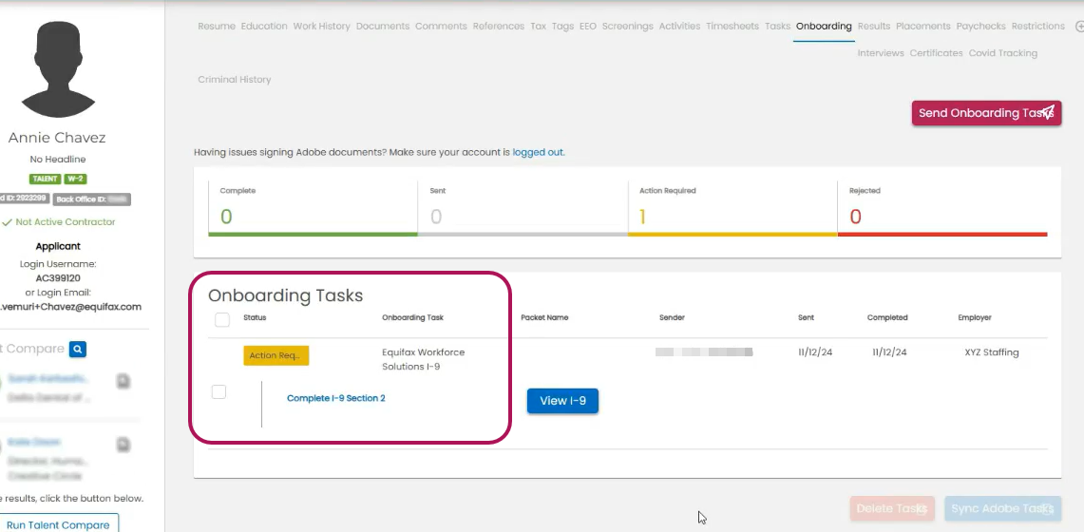Click the Sent column header
The width and height of the screenshot is (1084, 532).
(x=806, y=318)
